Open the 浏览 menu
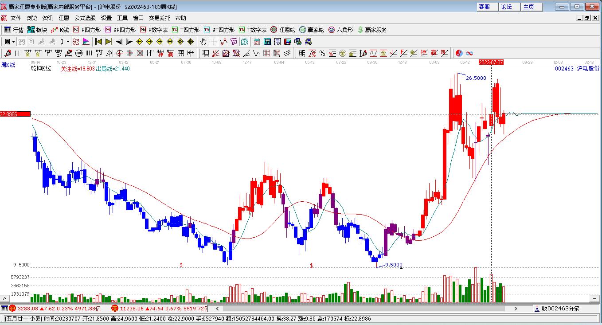602x325 pixels. point(32,18)
